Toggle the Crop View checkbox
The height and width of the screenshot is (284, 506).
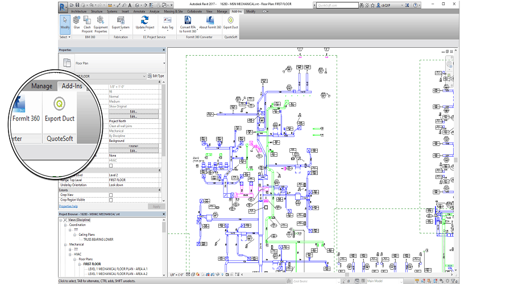coord(111,195)
